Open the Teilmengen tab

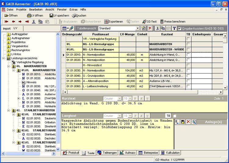click(107, 153)
